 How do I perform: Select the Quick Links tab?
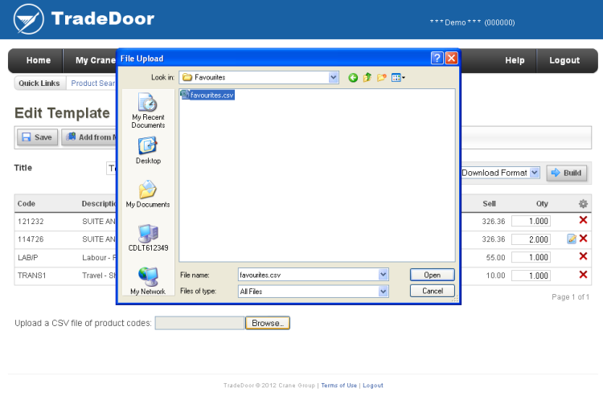point(39,84)
